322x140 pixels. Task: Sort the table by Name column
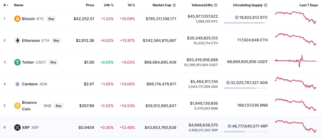pyautogui.click(x=19, y=5)
